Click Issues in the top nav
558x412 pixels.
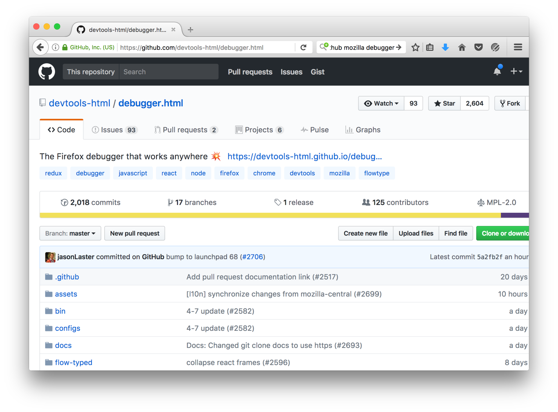click(292, 72)
